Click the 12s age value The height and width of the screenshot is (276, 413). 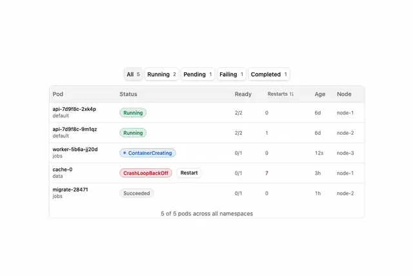pos(319,153)
